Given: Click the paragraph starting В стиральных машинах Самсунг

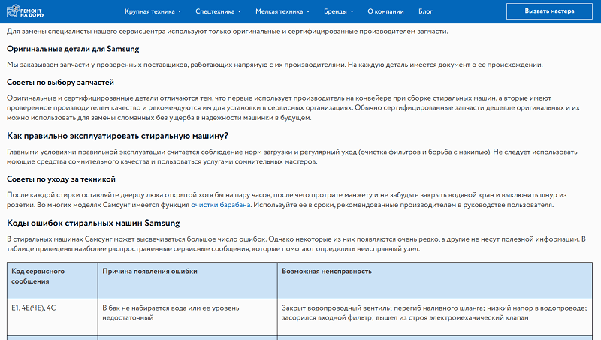Looking at the screenshot, I should click(296, 244).
